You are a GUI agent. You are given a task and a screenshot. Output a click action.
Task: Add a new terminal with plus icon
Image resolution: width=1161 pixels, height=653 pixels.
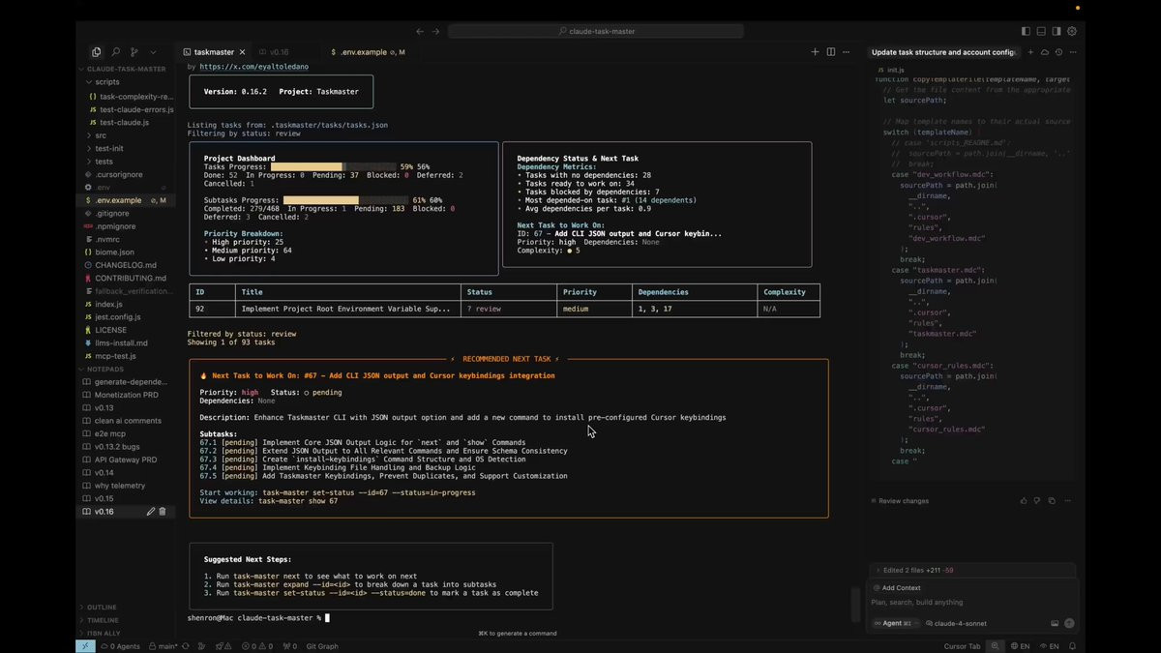tap(816, 52)
